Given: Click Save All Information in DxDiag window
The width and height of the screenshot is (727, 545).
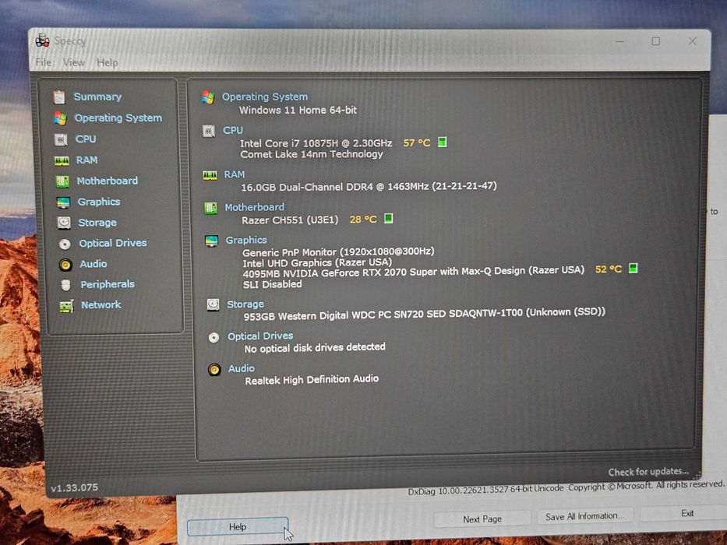Looking at the screenshot, I should [x=584, y=515].
